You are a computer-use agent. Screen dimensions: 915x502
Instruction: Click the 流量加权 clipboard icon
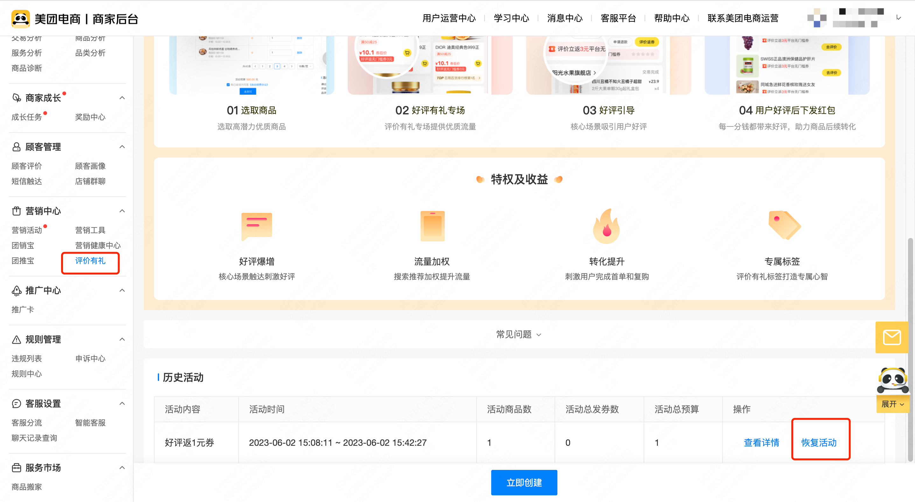pos(432,226)
